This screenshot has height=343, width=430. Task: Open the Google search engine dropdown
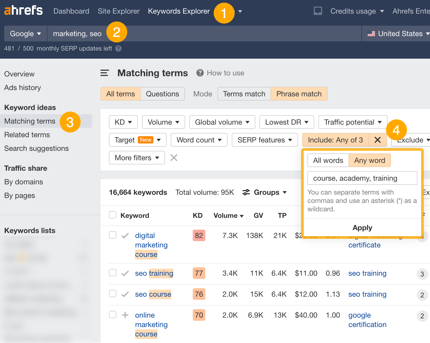pos(25,34)
